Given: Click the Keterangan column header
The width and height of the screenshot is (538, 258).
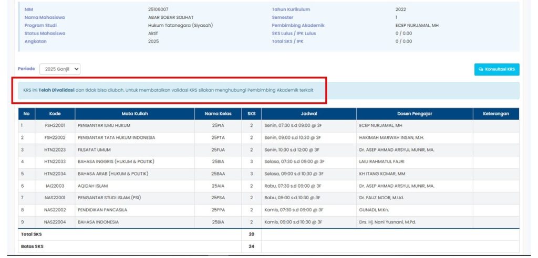Looking at the screenshot, I should [x=495, y=114].
